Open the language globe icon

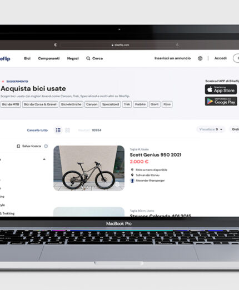[200, 58]
